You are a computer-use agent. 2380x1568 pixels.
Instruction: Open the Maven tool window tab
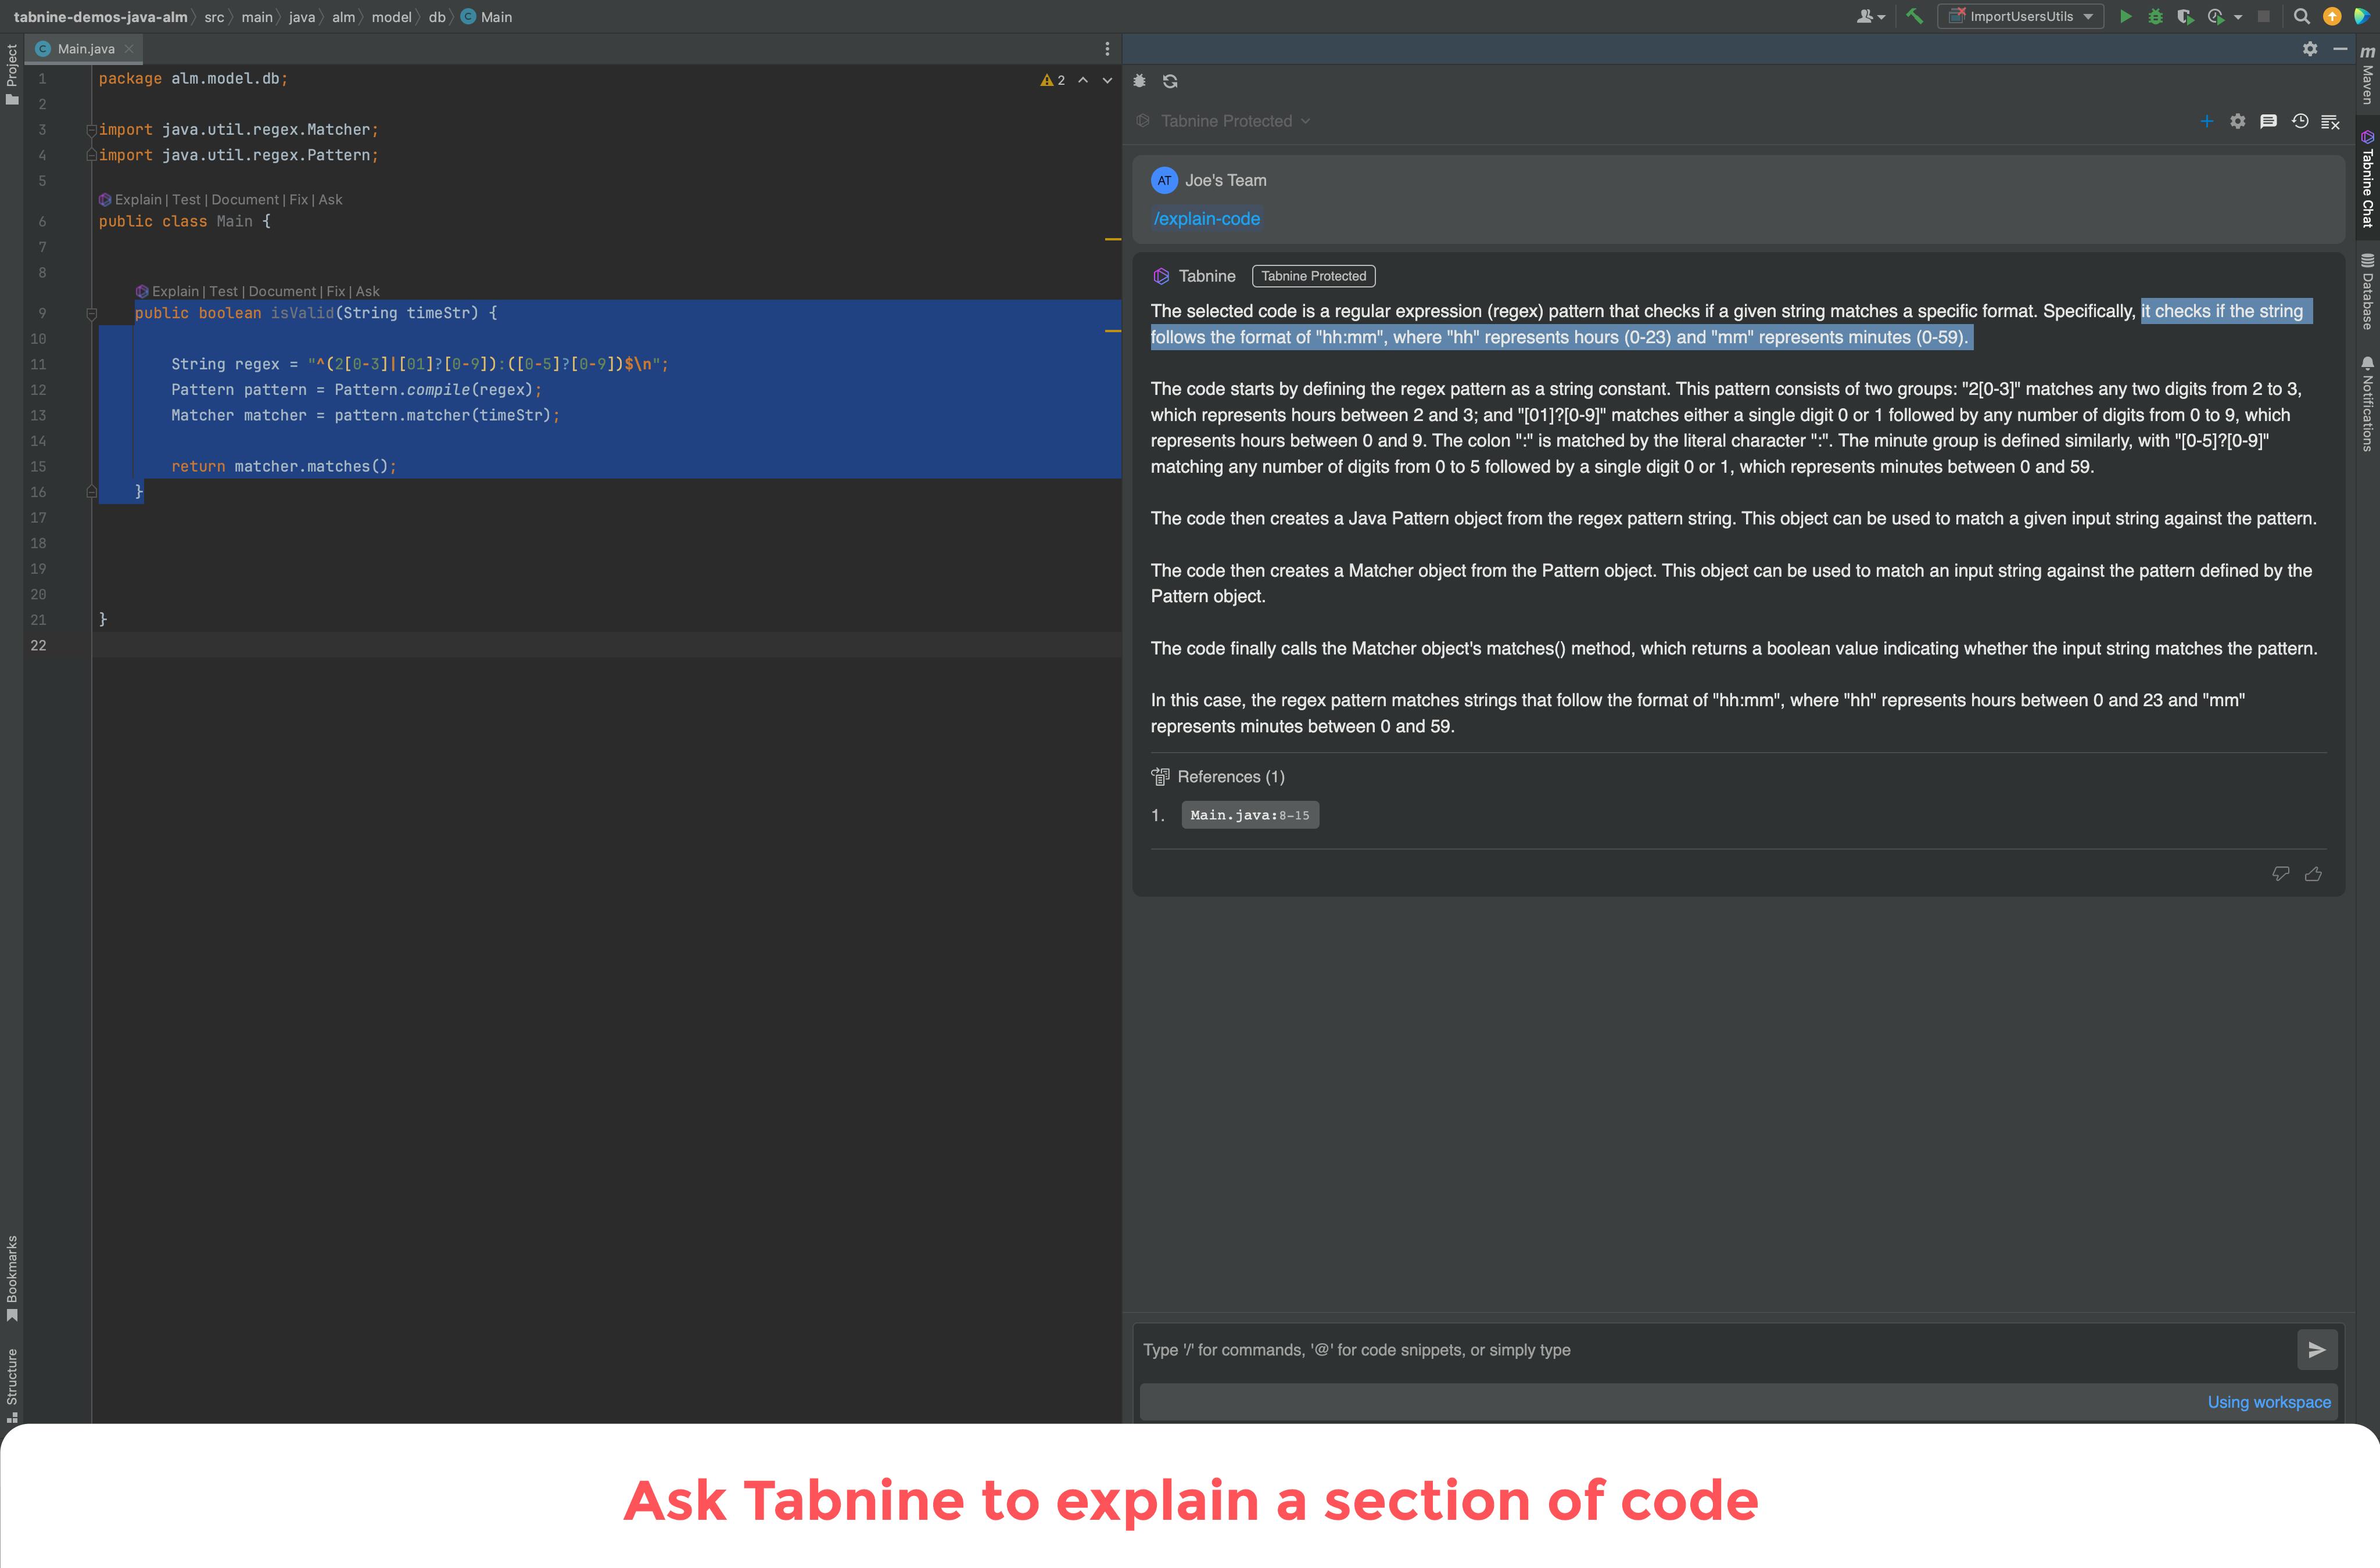click(2367, 76)
